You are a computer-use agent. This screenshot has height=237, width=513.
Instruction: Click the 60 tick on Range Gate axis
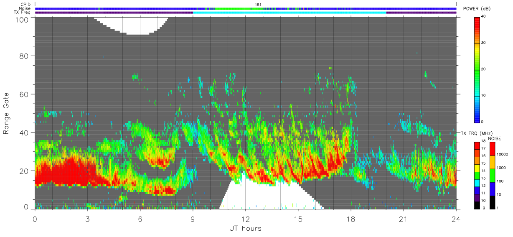pyautogui.click(x=24, y=94)
